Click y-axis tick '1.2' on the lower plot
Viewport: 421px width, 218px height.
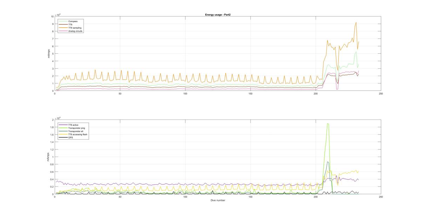point(52,150)
